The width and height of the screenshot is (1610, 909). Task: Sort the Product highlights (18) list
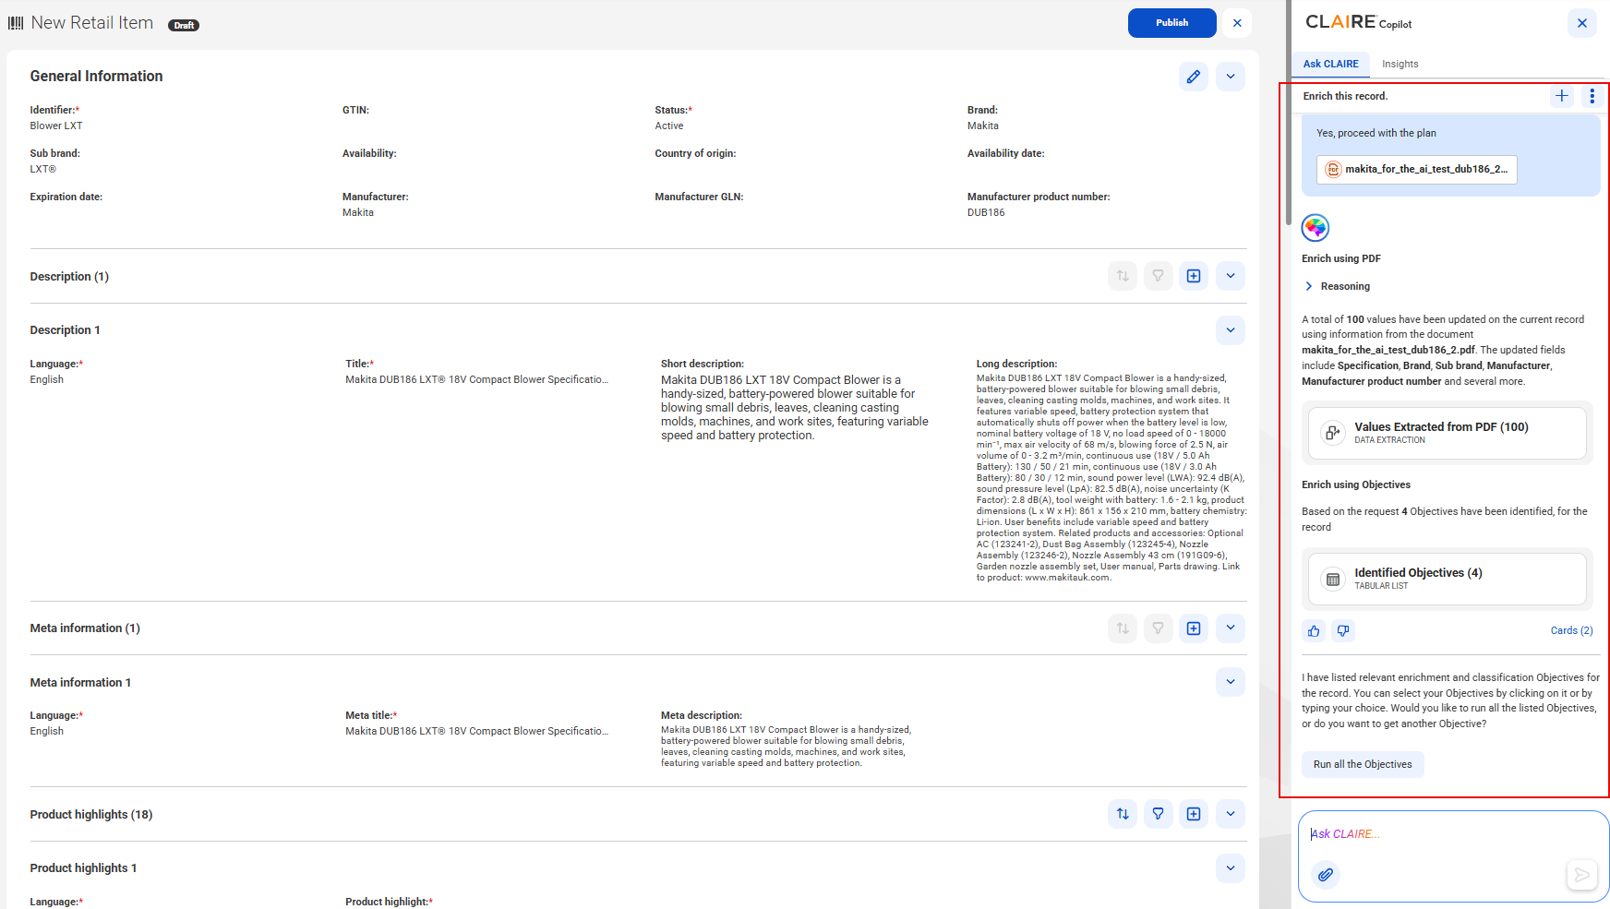1123,814
